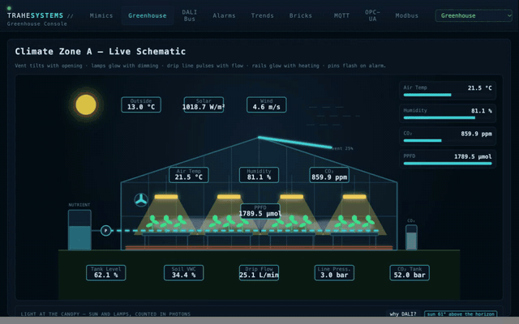This screenshot has height=324, width=519.
Task: Click the schematic CO₂ 859.9 ppm tag
Action: pyautogui.click(x=329, y=175)
